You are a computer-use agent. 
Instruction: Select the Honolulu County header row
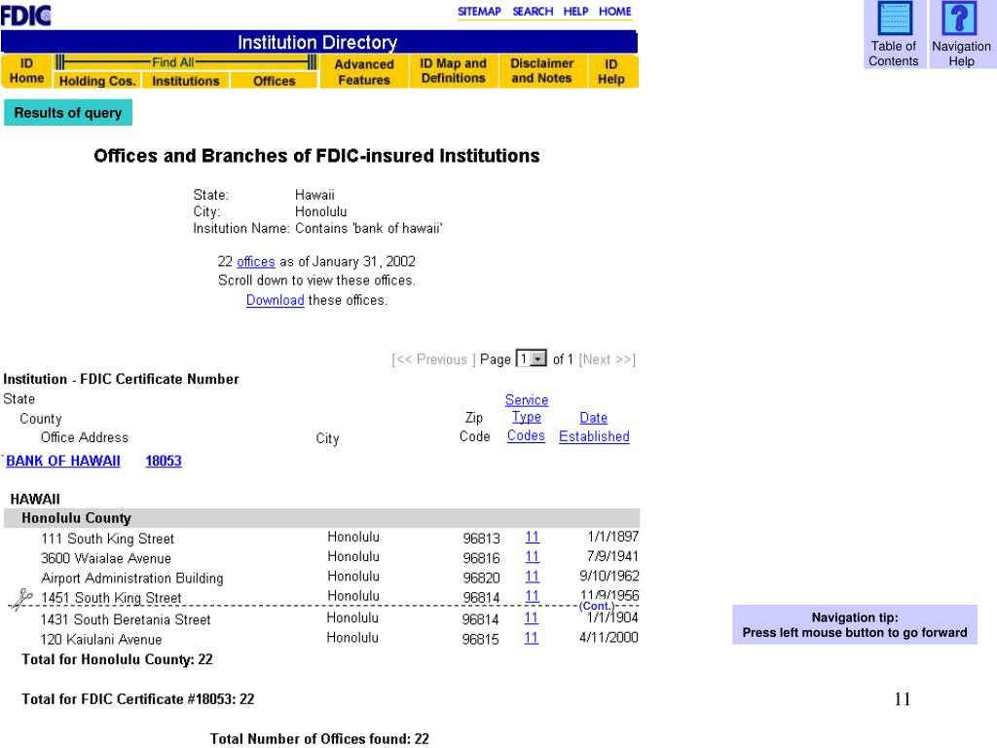[321, 518]
